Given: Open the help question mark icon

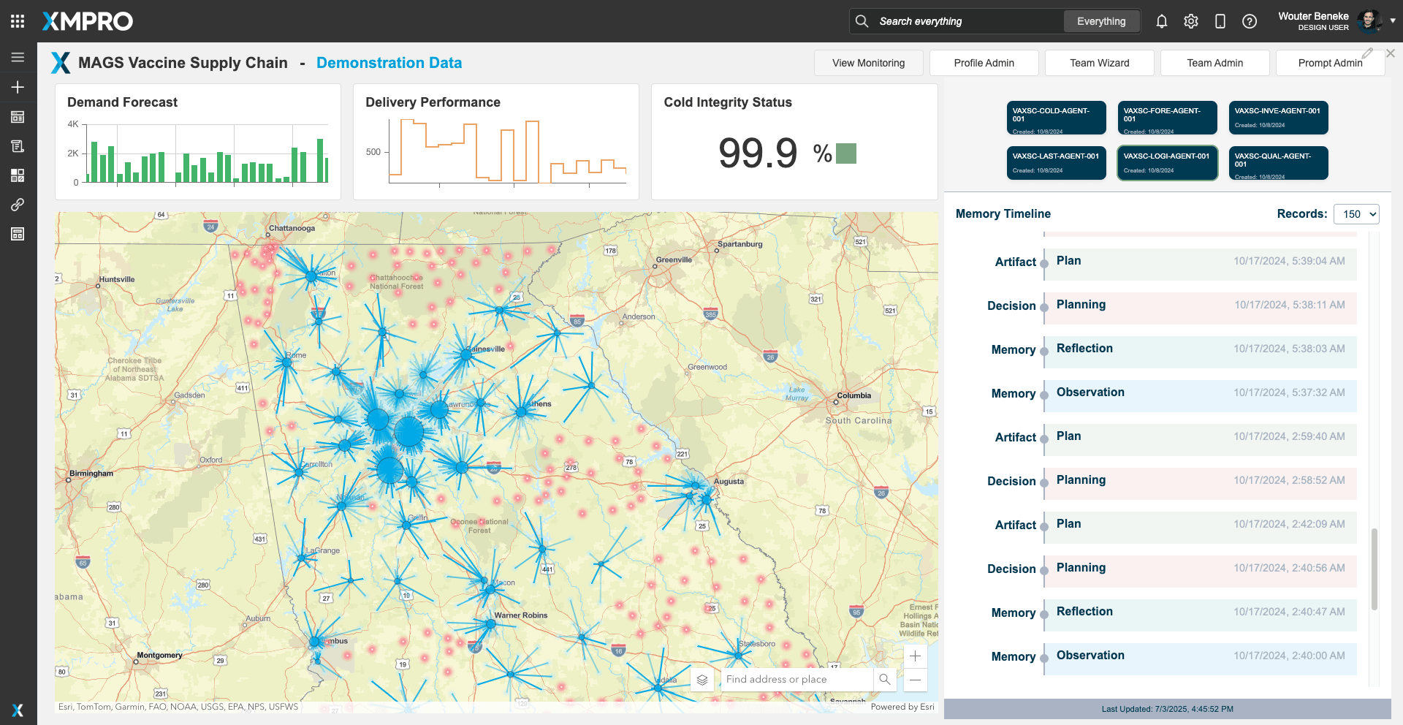Looking at the screenshot, I should click(x=1250, y=21).
